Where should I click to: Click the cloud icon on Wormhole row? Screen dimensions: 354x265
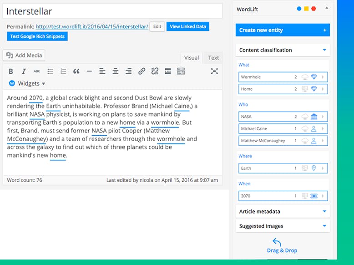pos(305,77)
